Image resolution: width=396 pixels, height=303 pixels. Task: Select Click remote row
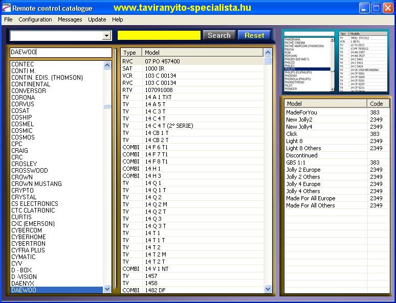[337, 134]
